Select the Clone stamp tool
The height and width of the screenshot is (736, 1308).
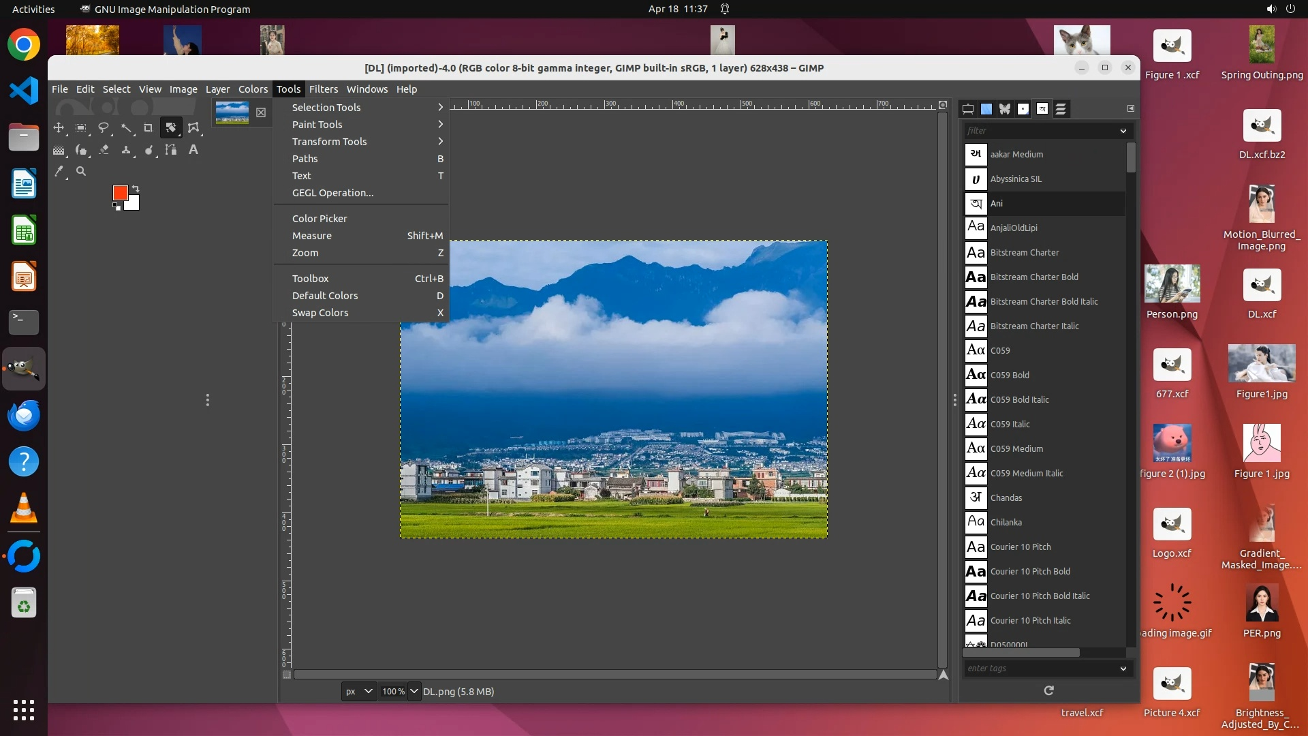click(126, 150)
